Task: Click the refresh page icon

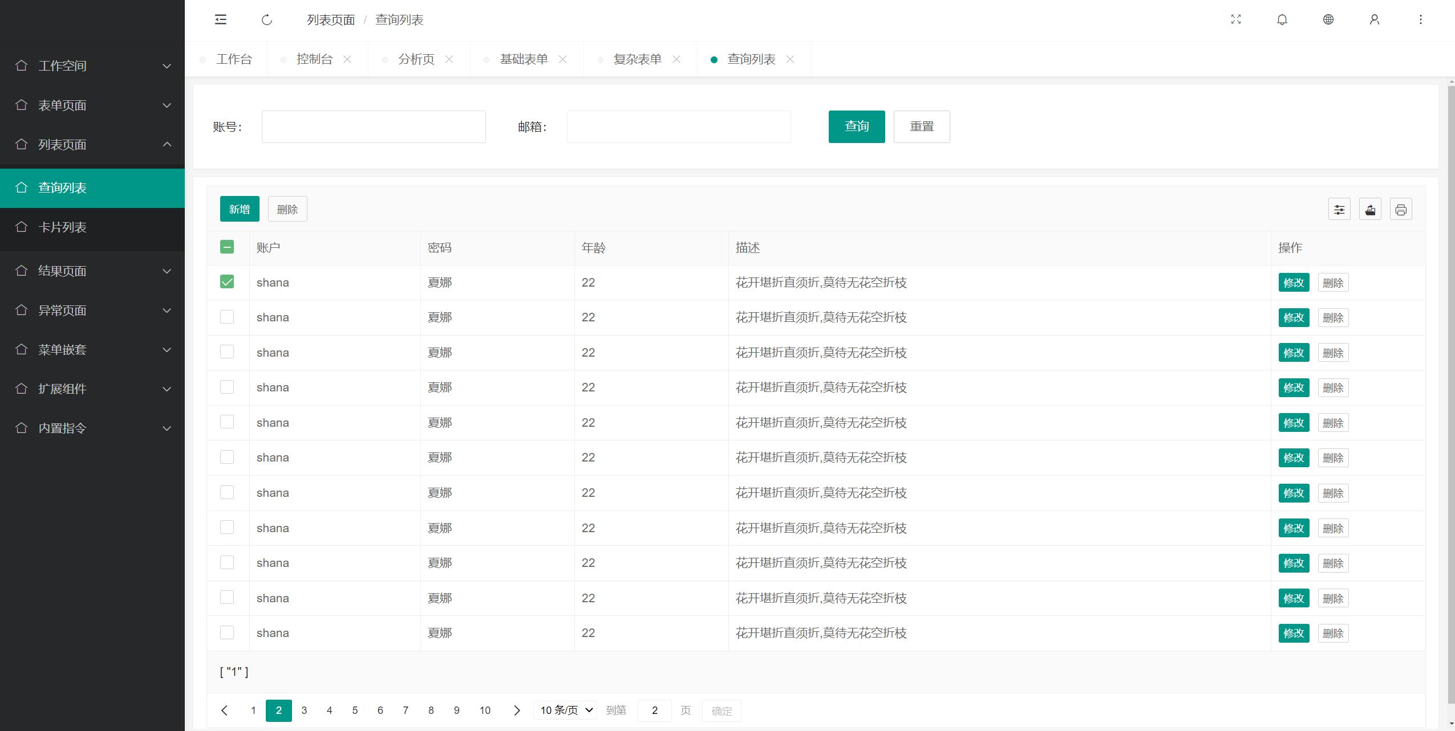Action: coord(267,20)
